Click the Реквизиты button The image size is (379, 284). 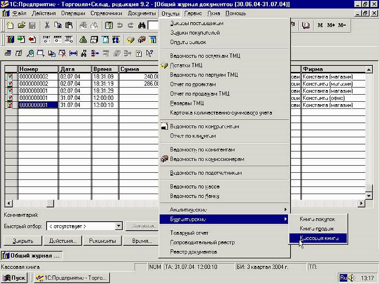[x=103, y=241]
